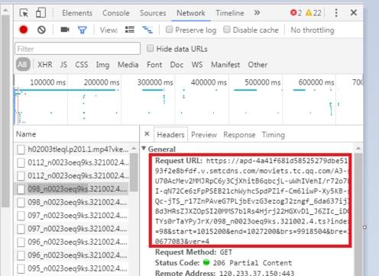The image size is (379, 276).
Task: Open the No throttling dropdown
Action: (x=313, y=30)
